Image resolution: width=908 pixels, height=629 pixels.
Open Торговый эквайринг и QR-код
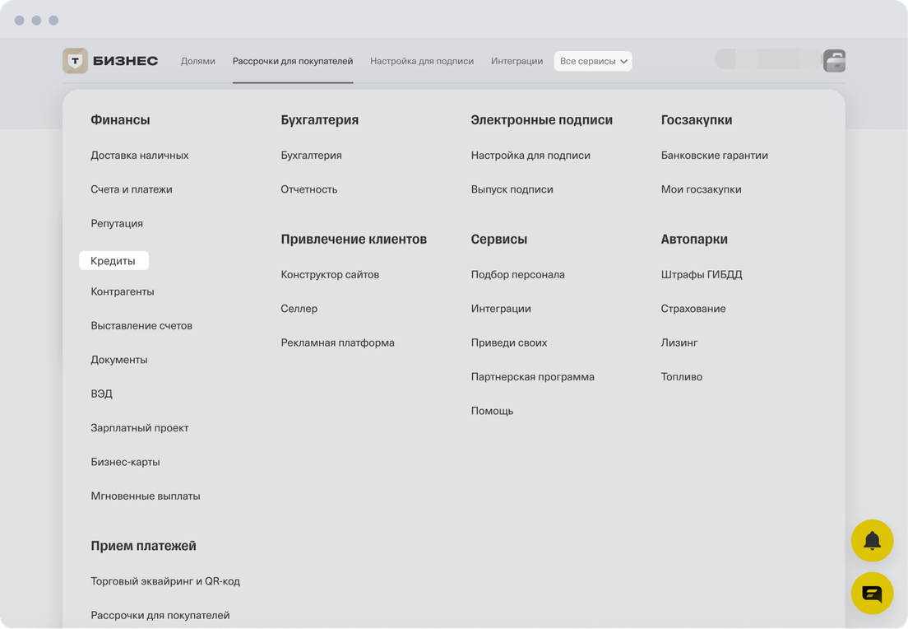[x=165, y=581]
